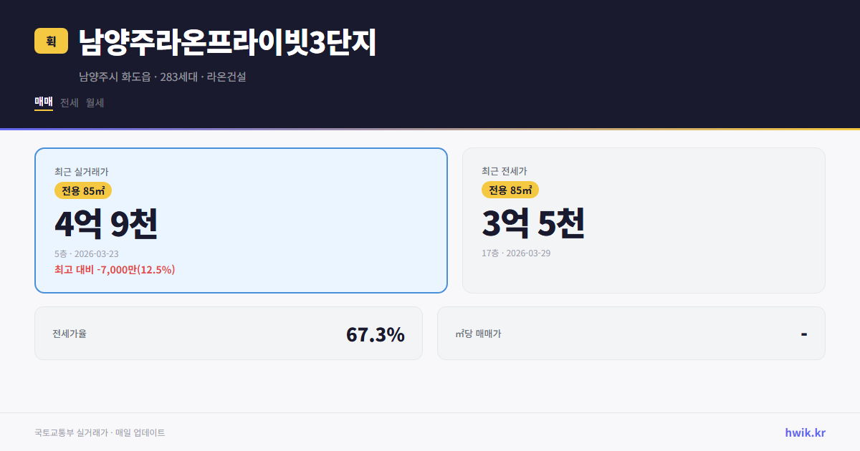Click the red 최고 대비 -7,000만 text
Viewport: 860px width, 451px height.
(115, 270)
